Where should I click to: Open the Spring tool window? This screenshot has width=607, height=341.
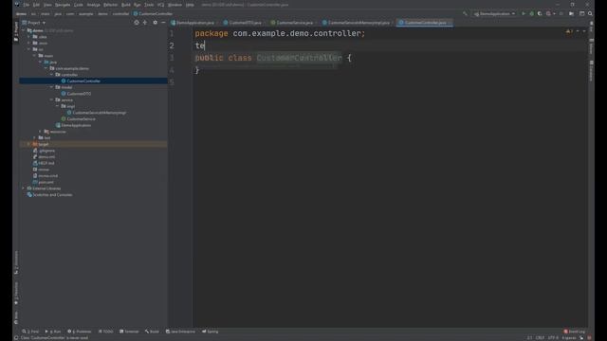click(x=211, y=332)
